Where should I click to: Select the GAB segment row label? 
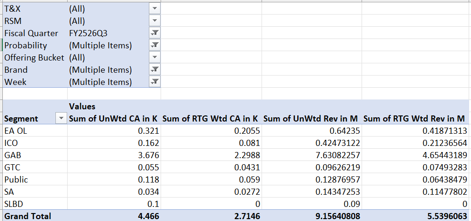click(12, 155)
